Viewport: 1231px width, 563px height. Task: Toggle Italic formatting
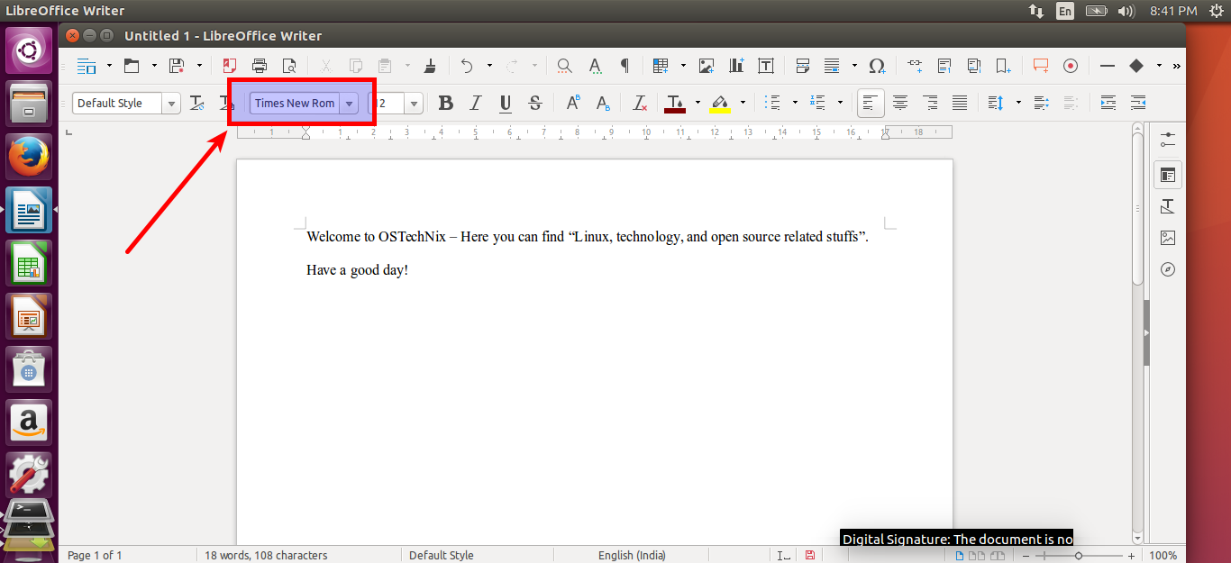476,104
